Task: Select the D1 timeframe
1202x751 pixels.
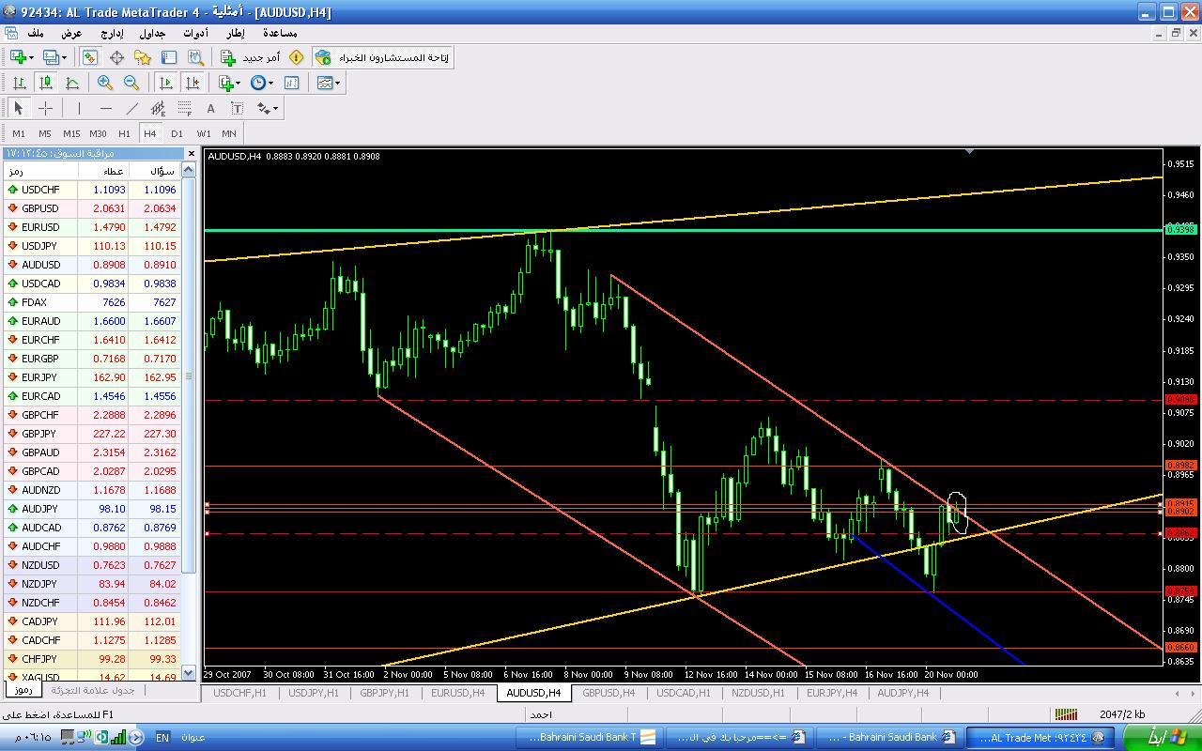Action: pos(177,133)
